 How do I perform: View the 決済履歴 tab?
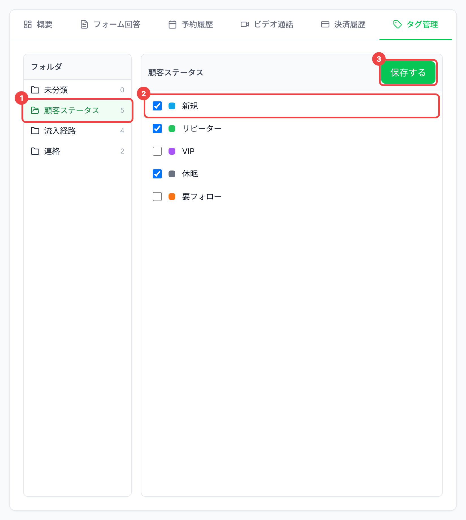[x=343, y=24]
